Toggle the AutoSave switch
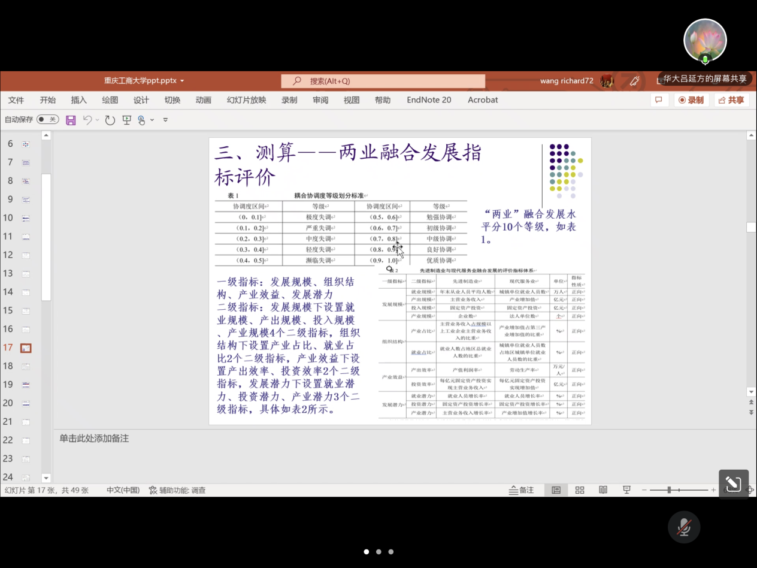This screenshot has height=568, width=757. [47, 120]
